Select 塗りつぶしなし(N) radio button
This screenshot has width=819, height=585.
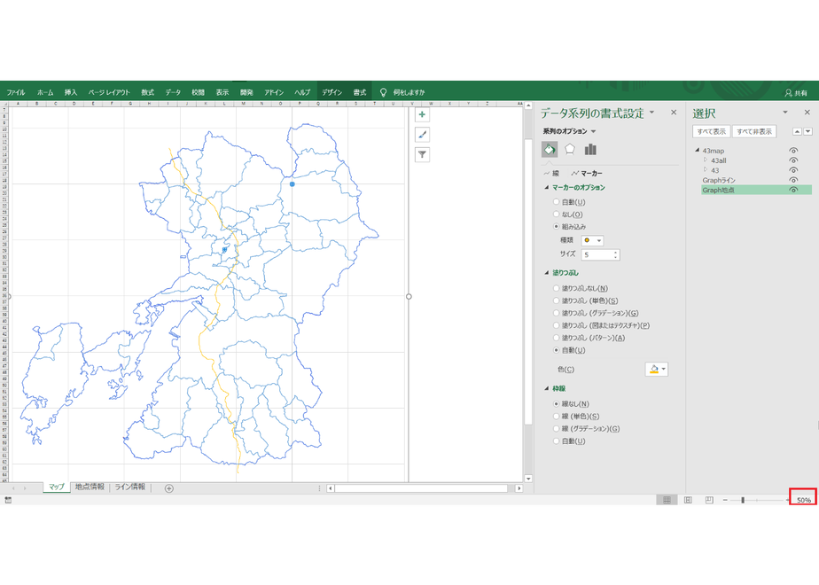[557, 288]
